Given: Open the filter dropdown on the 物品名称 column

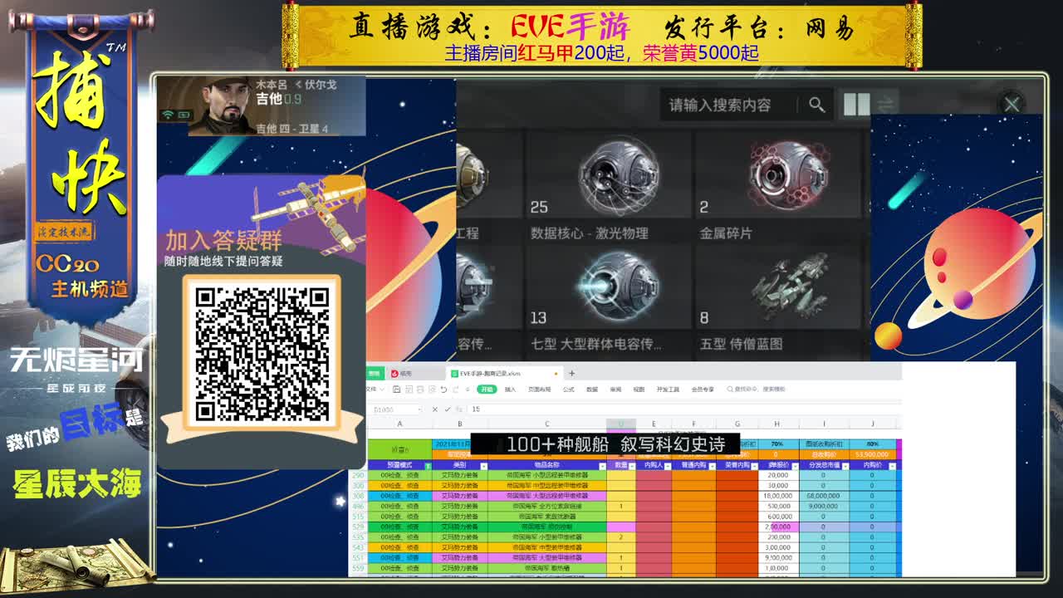Looking at the screenshot, I should click(x=602, y=466).
